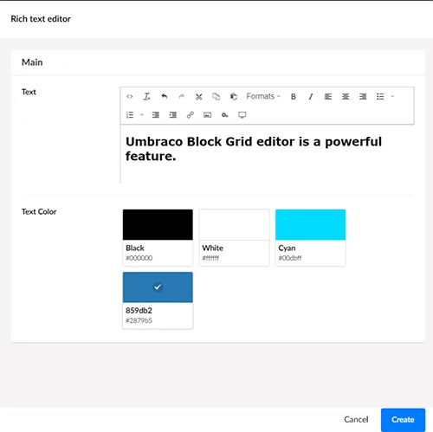Deselect the checked 859db2 blue swatch
The height and width of the screenshot is (432, 433).
pyautogui.click(x=158, y=300)
